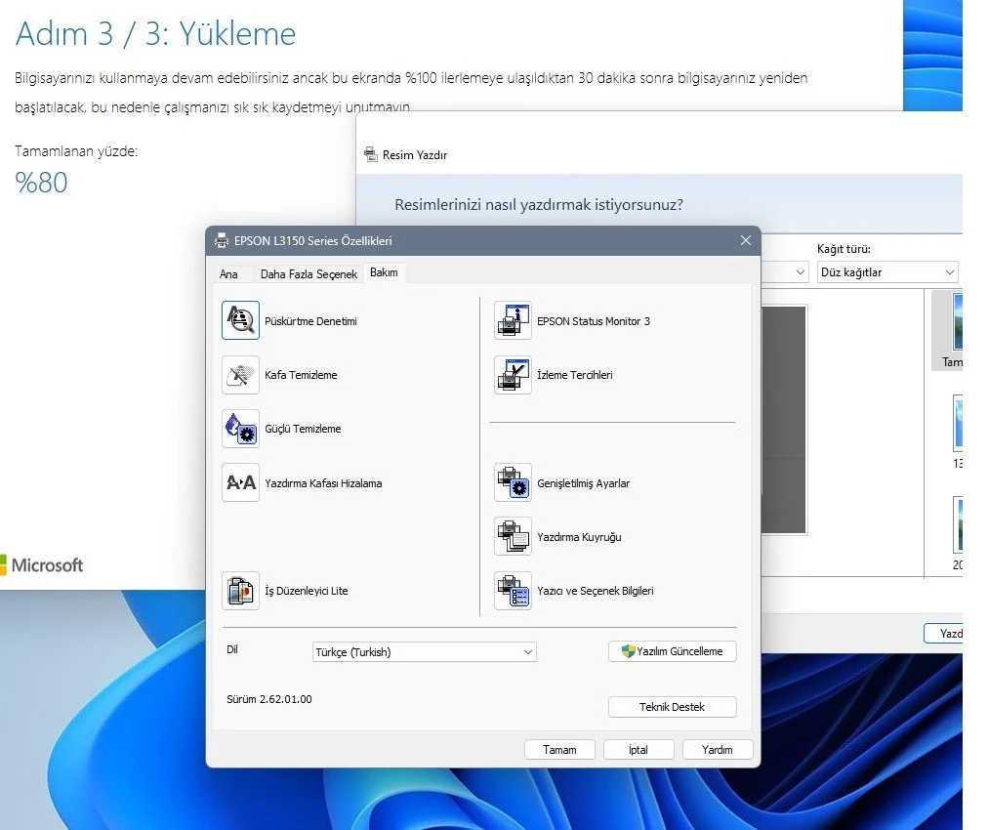The image size is (988, 830).
Task: Cancel with the İptal button
Action: [638, 749]
